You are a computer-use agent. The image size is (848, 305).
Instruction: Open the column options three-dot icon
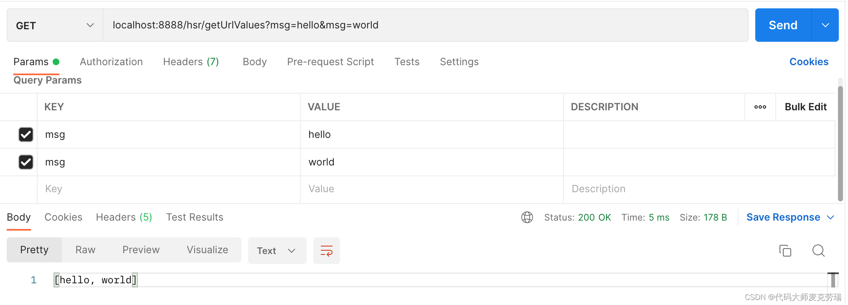click(x=760, y=107)
